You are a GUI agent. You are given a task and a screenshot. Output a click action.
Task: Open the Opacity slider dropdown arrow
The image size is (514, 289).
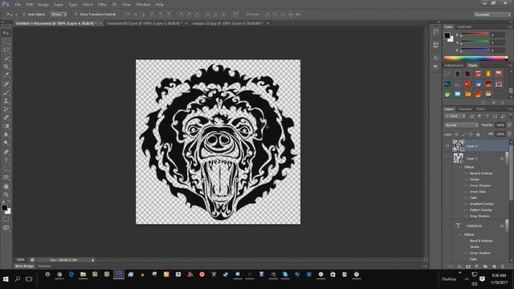(509, 125)
